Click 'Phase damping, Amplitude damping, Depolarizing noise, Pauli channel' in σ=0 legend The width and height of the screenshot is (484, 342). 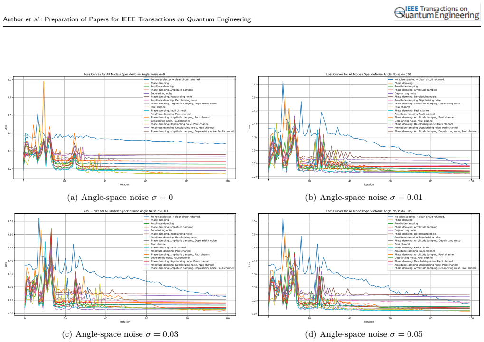pos(192,131)
